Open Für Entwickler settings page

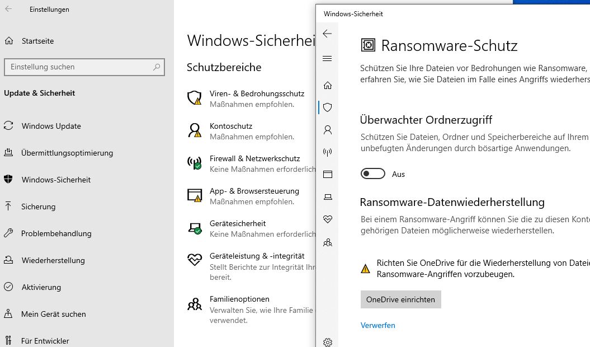(45, 341)
